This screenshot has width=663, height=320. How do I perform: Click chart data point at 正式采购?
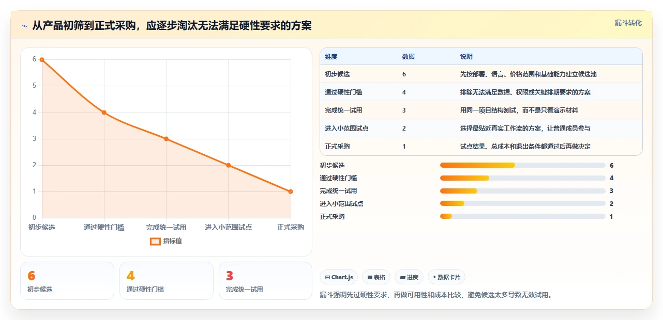pyautogui.click(x=291, y=191)
